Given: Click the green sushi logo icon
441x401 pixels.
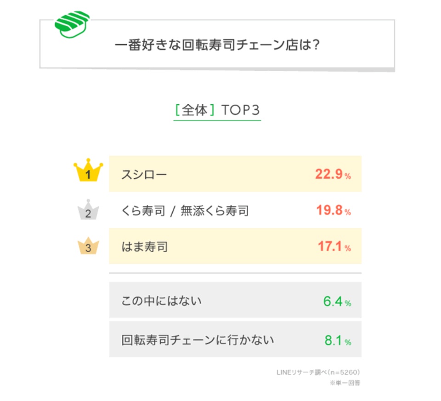Looking at the screenshot, I should [x=72, y=23].
